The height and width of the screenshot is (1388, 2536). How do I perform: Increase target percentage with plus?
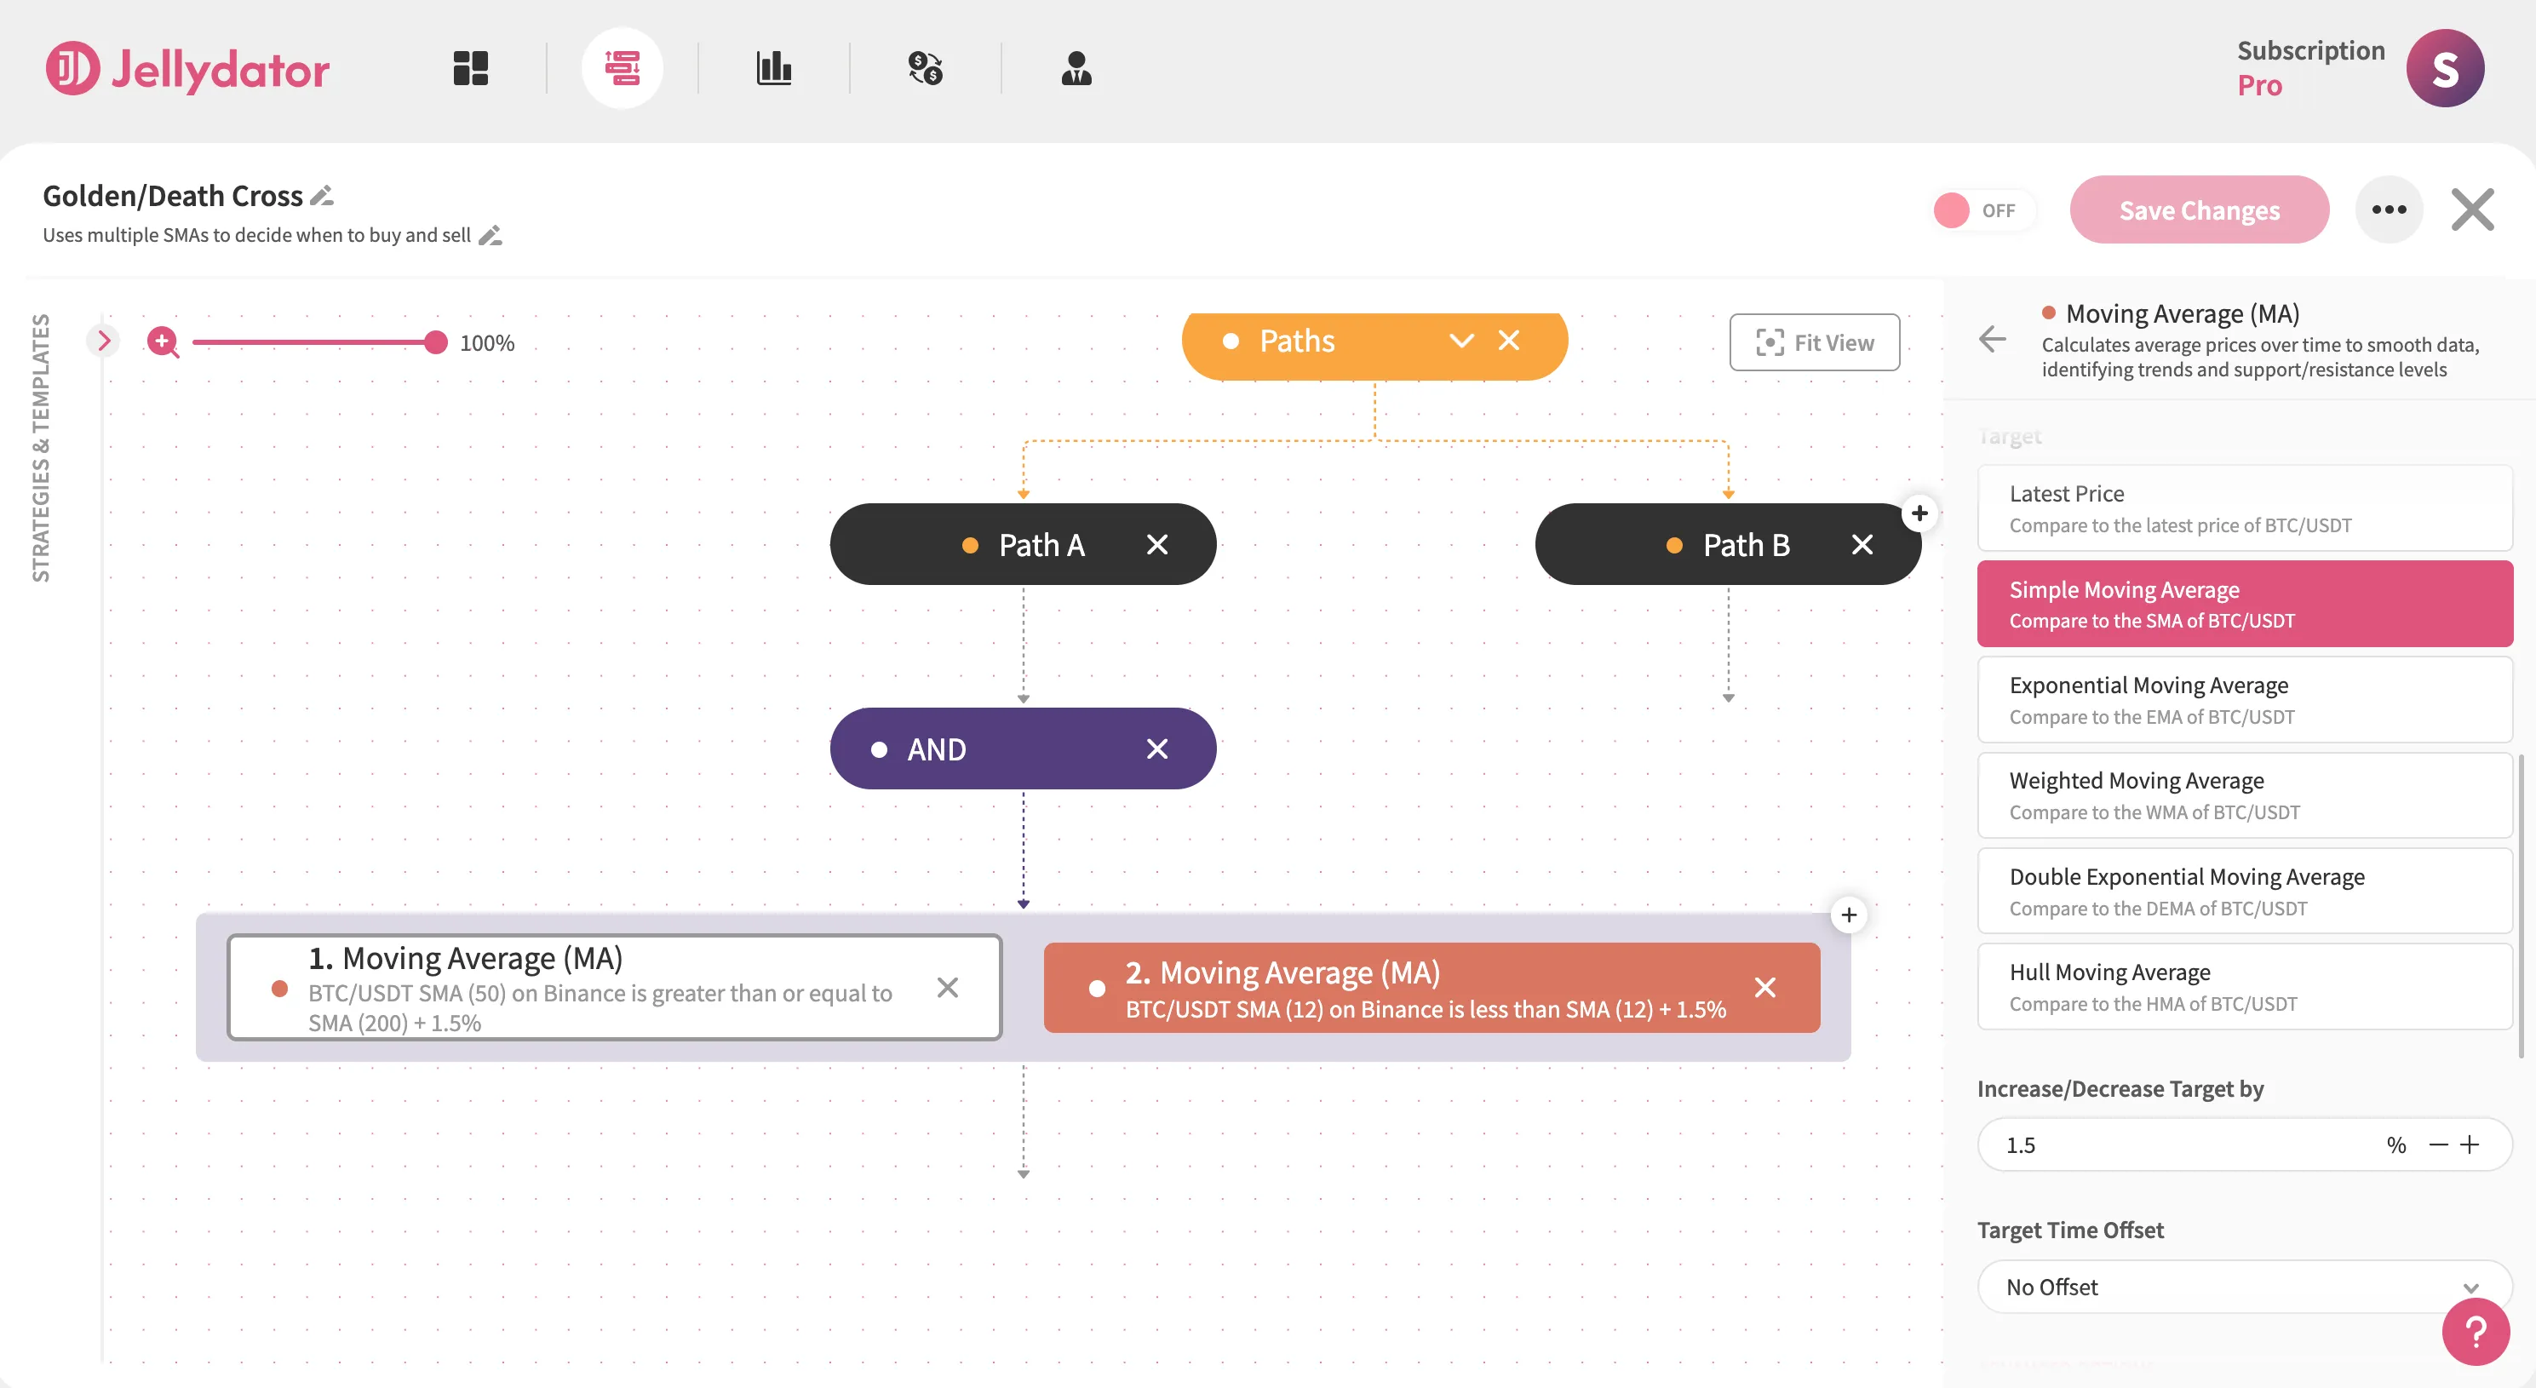tap(2469, 1144)
